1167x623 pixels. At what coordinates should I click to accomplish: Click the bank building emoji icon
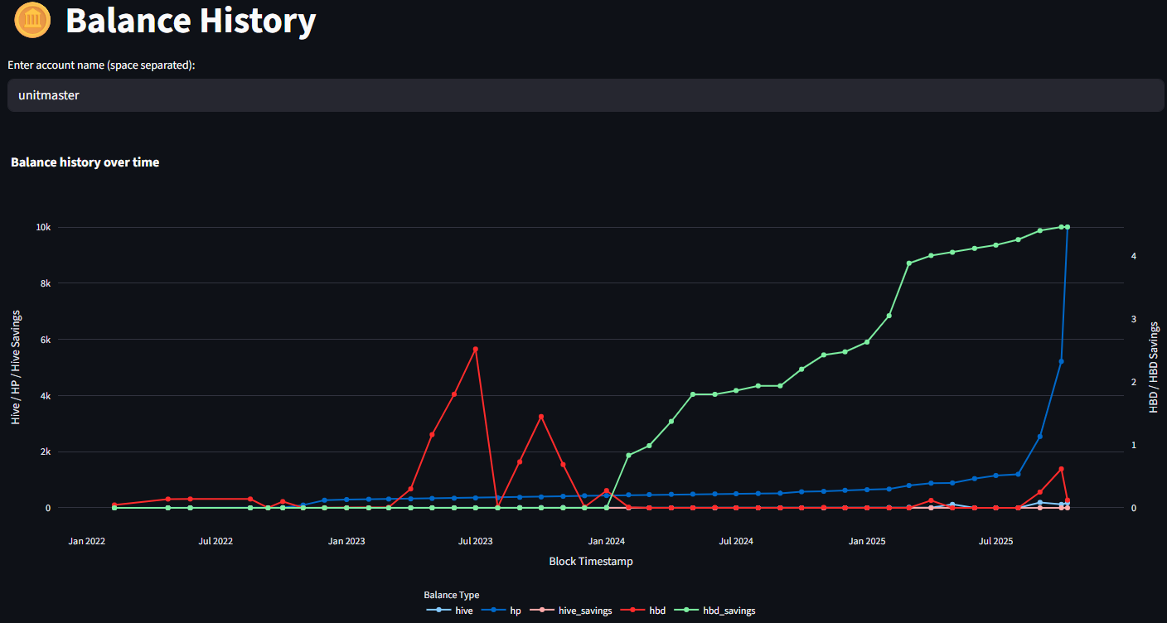point(32,20)
